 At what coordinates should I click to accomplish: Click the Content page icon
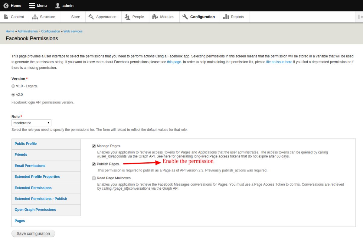[6, 17]
